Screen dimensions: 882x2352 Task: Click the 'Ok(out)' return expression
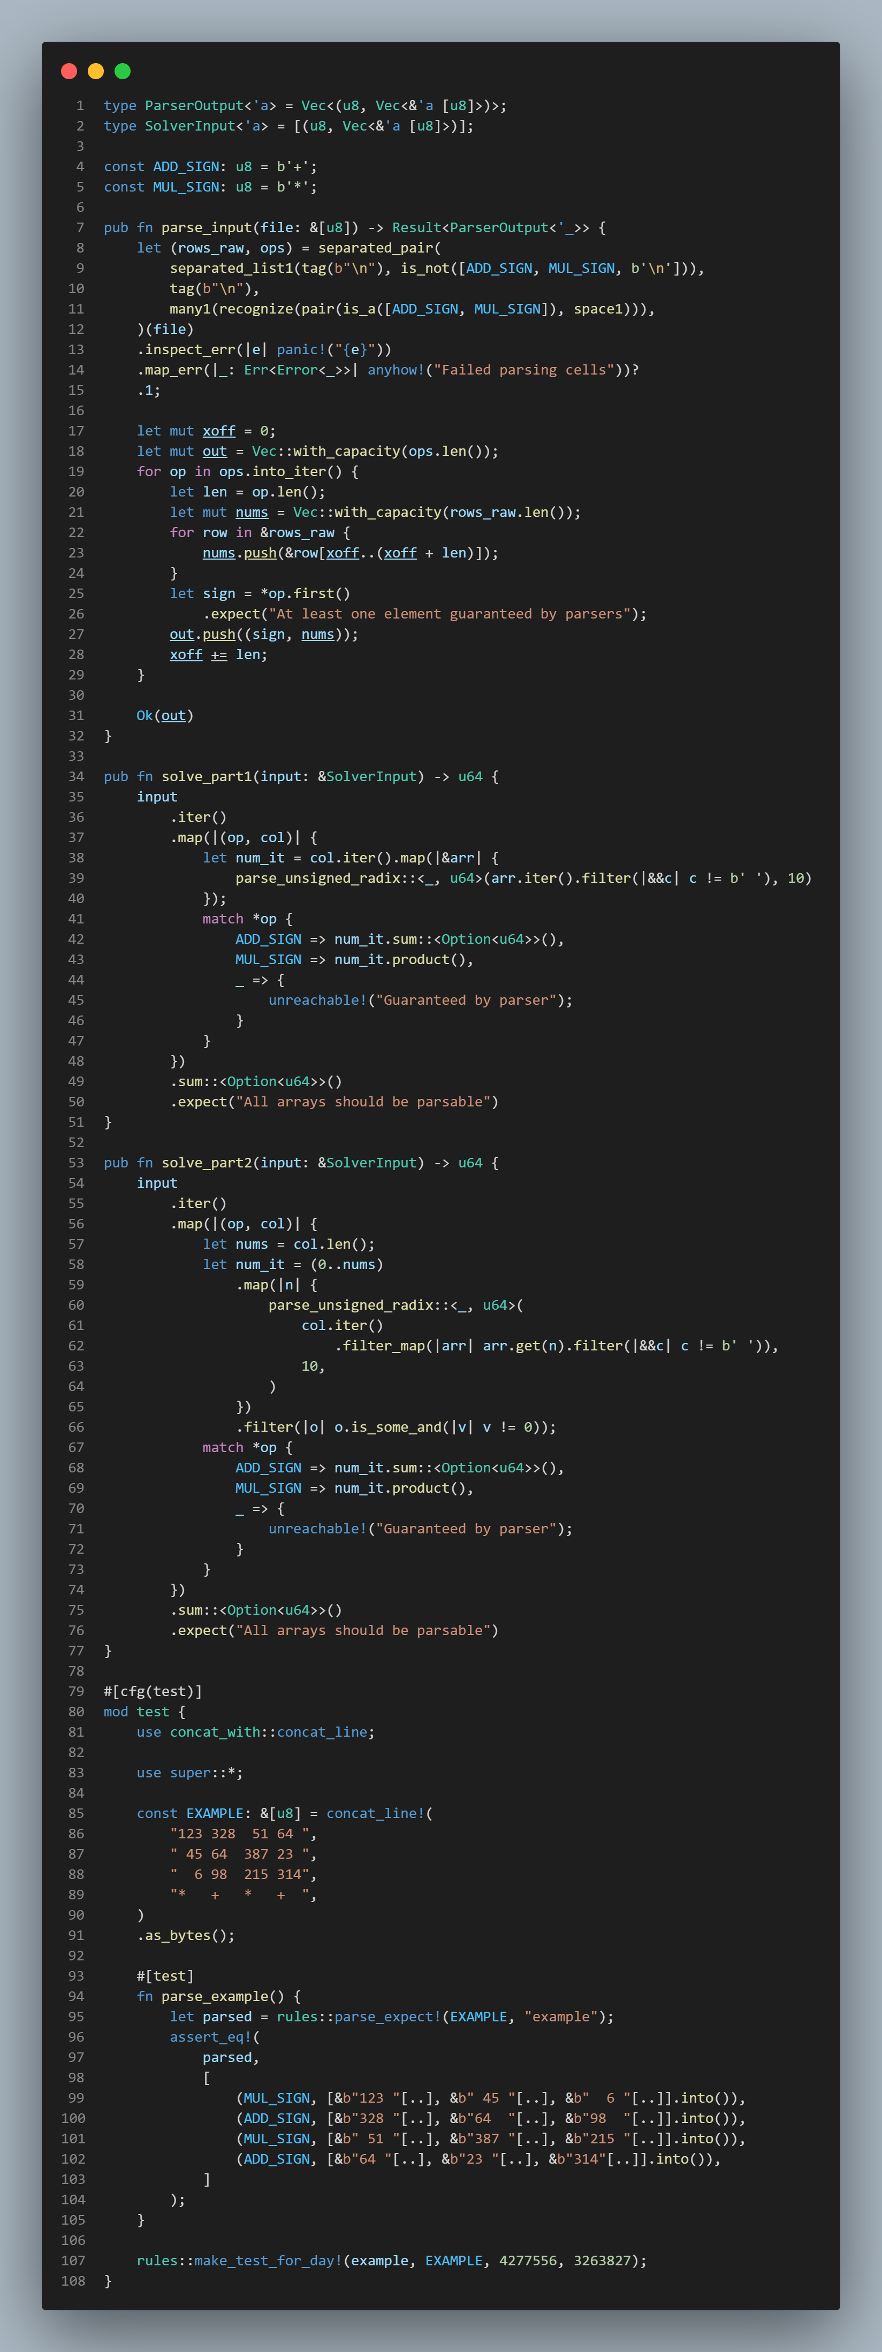[x=165, y=716]
